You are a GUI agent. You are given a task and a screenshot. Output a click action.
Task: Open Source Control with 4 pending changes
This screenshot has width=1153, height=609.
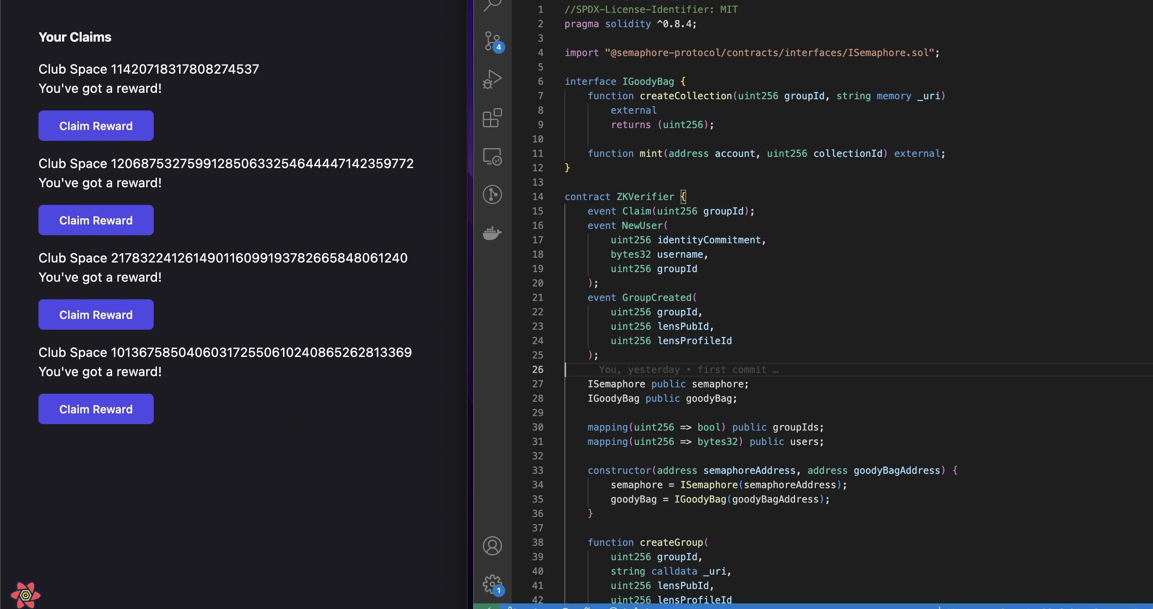click(492, 41)
